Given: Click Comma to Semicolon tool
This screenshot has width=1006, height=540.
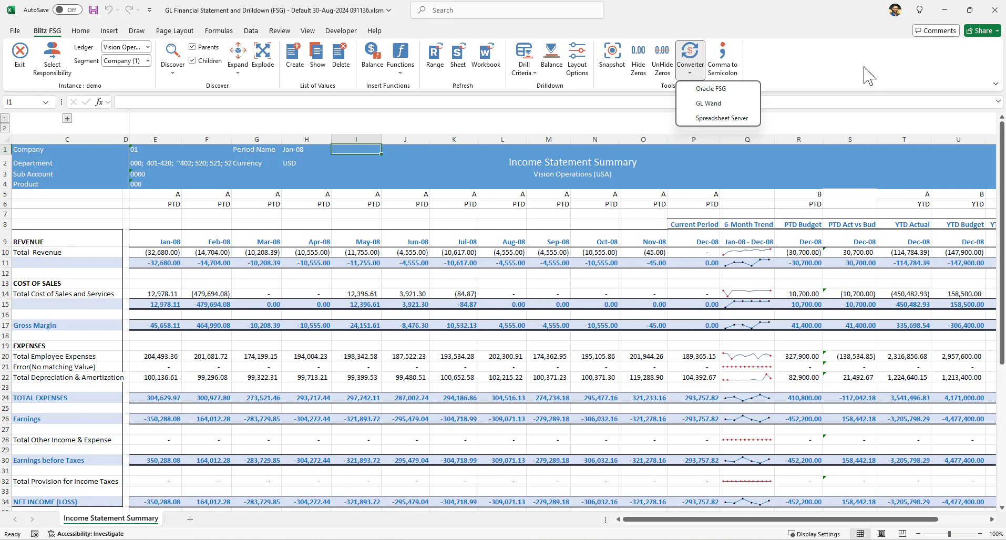Looking at the screenshot, I should [x=722, y=59].
